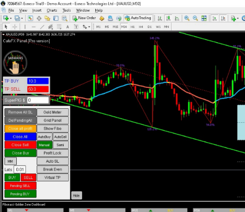Click the Close all profit button
This screenshot has width=245, height=212.
point(20,129)
